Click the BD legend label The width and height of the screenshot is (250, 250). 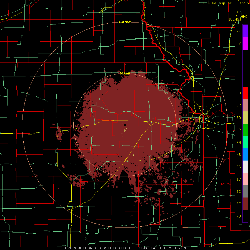238,118
